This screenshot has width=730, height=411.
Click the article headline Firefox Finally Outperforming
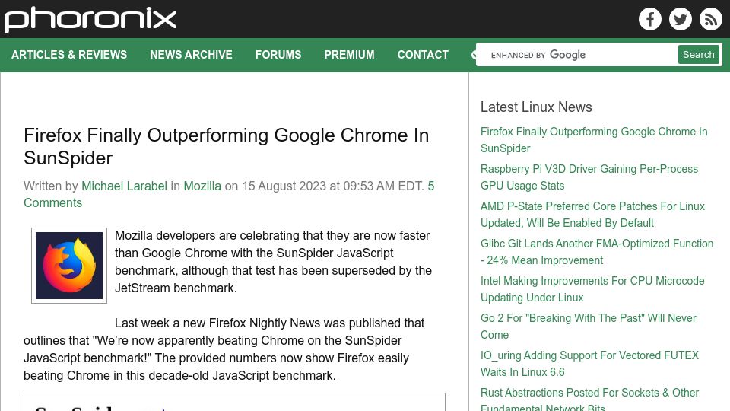coord(227,146)
